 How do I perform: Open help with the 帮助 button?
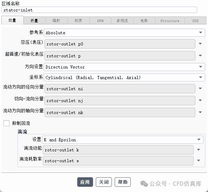(123, 182)
